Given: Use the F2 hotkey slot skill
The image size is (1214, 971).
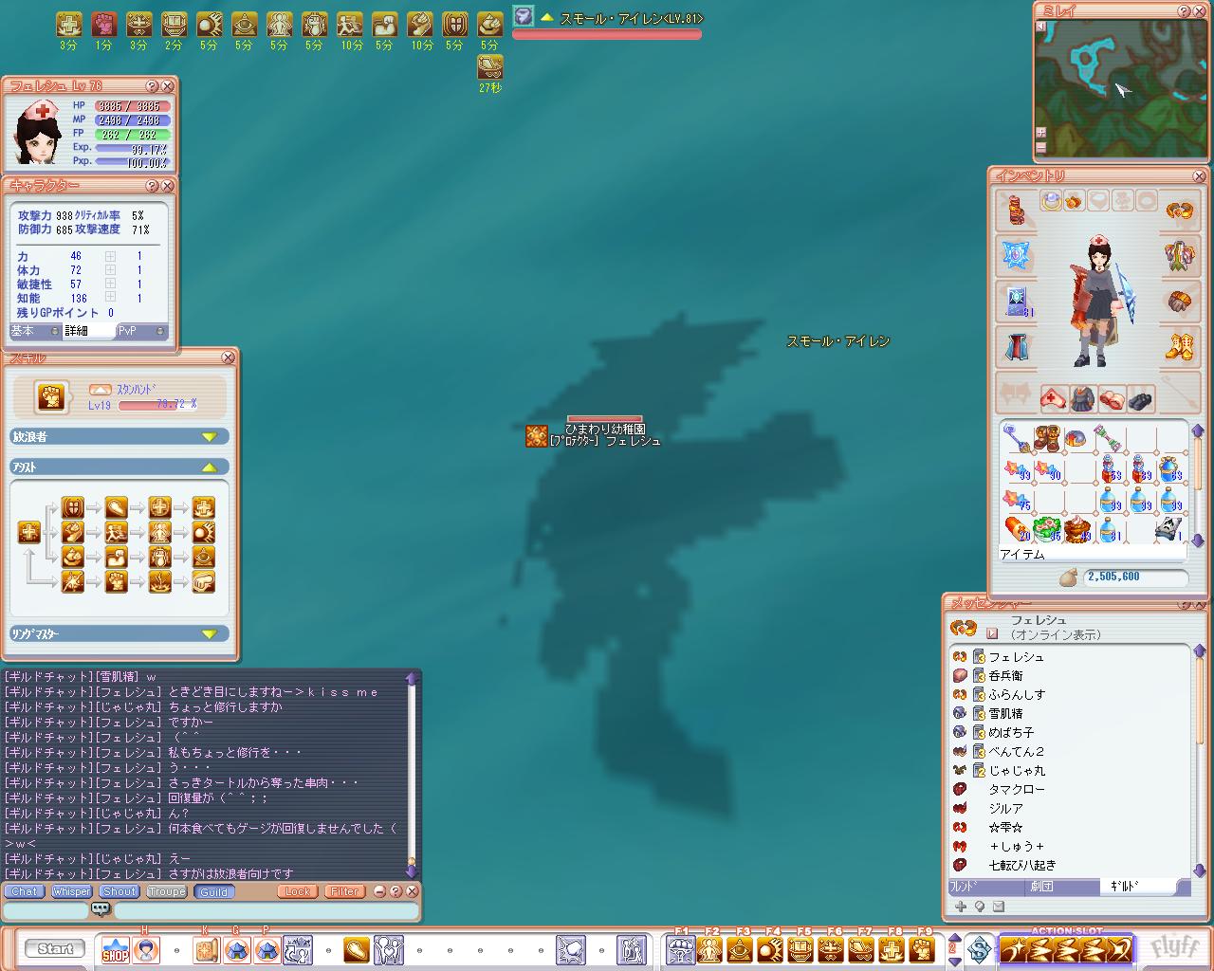Looking at the screenshot, I should click(x=710, y=949).
